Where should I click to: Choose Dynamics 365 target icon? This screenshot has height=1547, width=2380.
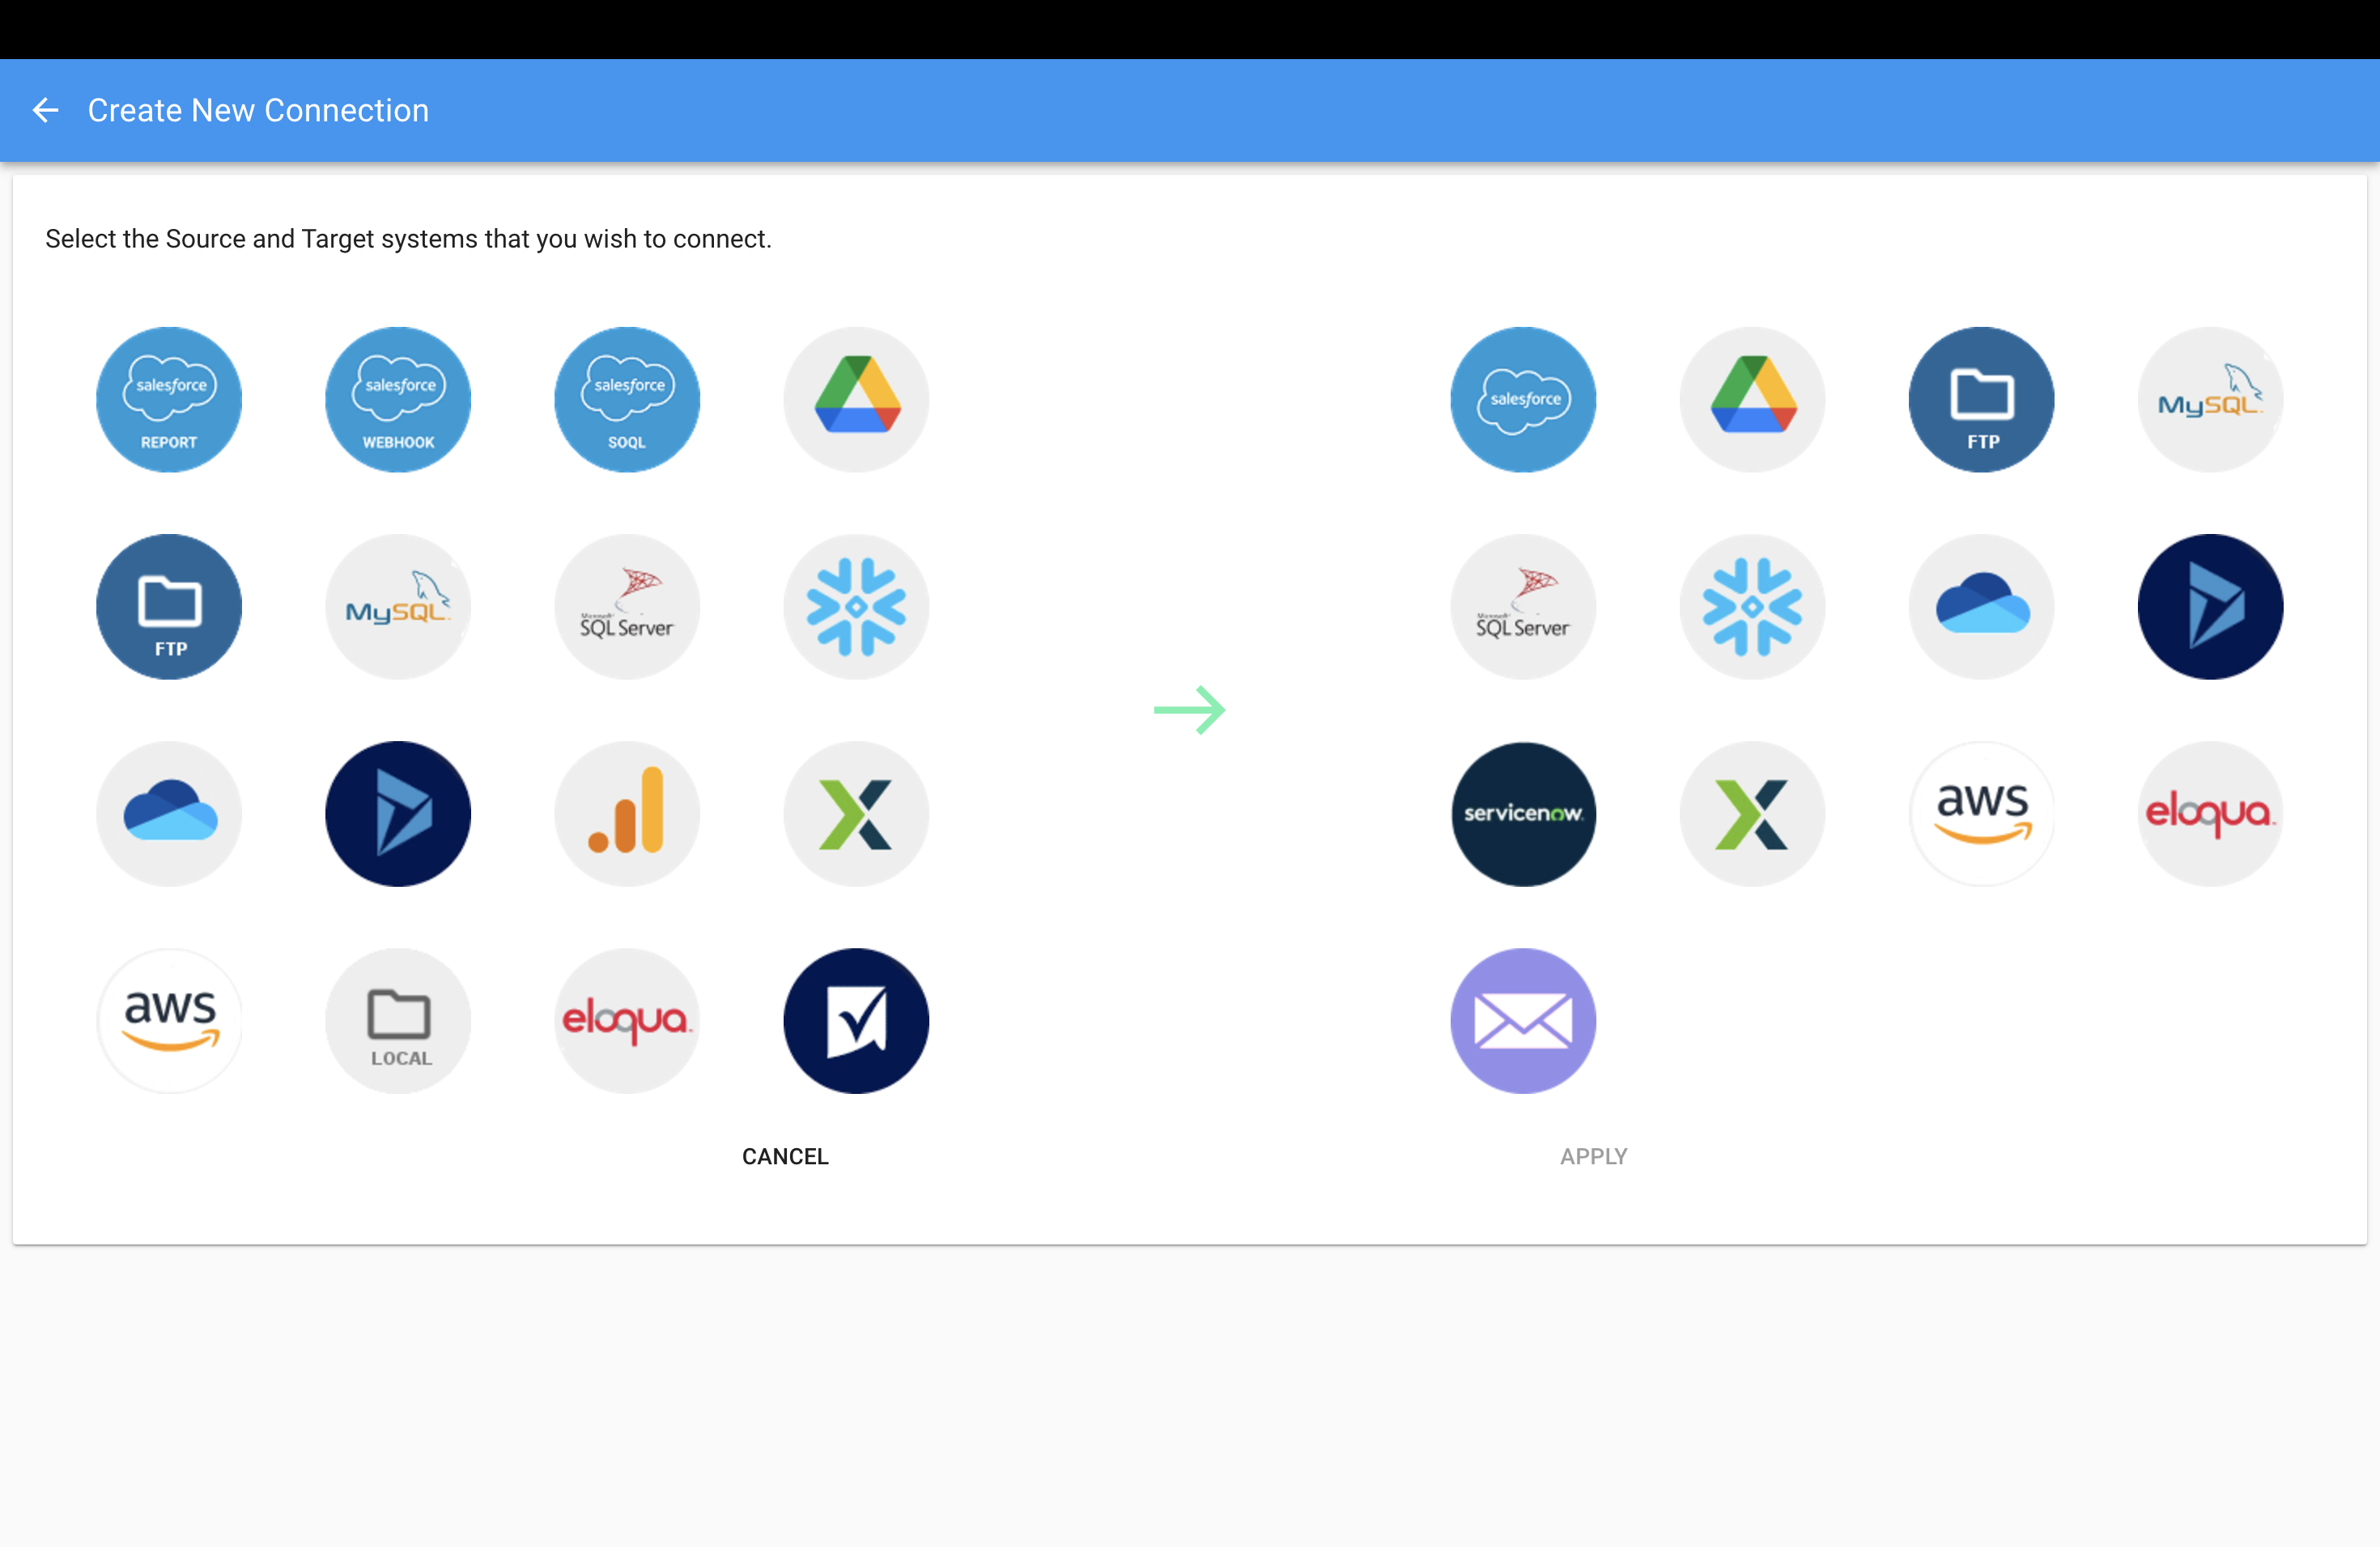pos(2210,607)
